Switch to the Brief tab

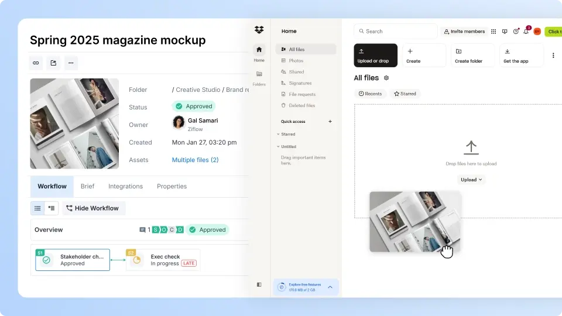(87, 186)
